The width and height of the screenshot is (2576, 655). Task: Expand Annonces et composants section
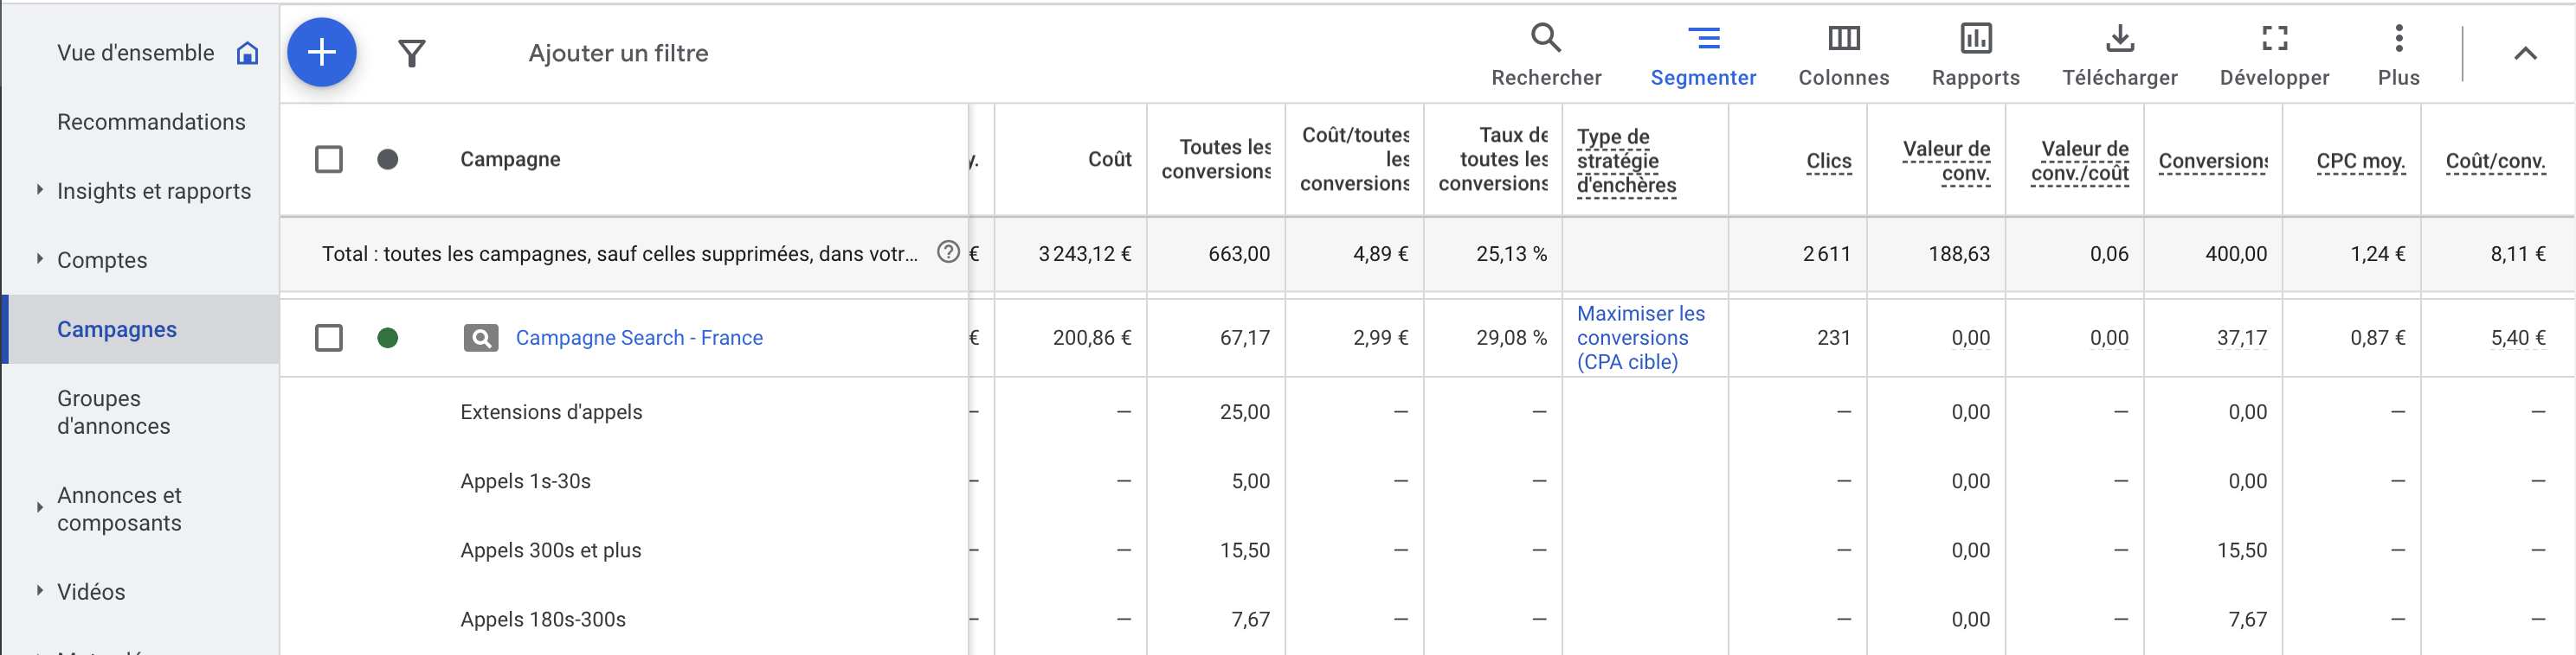tap(40, 507)
